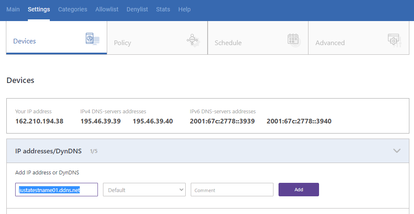Image resolution: width=414 pixels, height=214 pixels.
Task: Select IPv4 DNS address 195.46.39.39
Action: pyautogui.click(x=100, y=121)
